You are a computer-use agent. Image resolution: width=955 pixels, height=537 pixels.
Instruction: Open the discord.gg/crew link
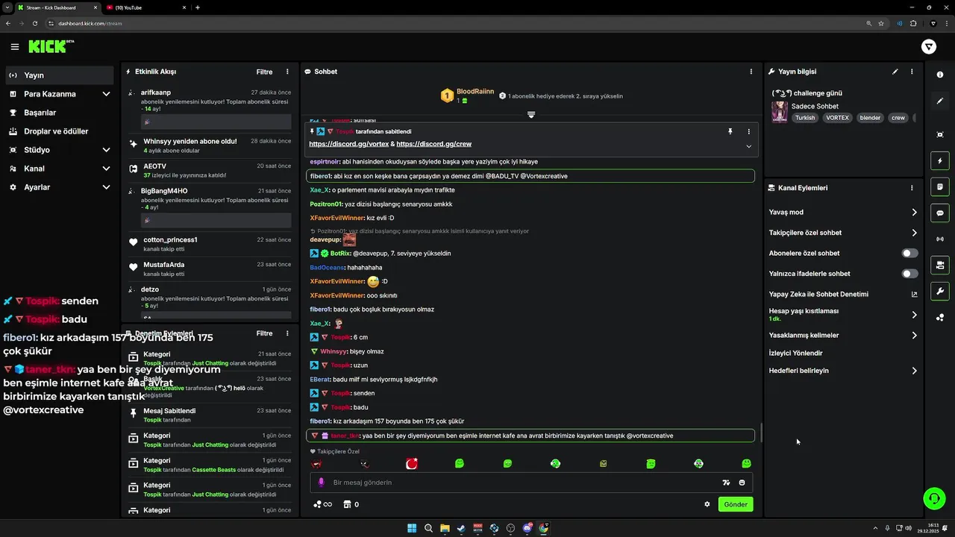click(433, 144)
